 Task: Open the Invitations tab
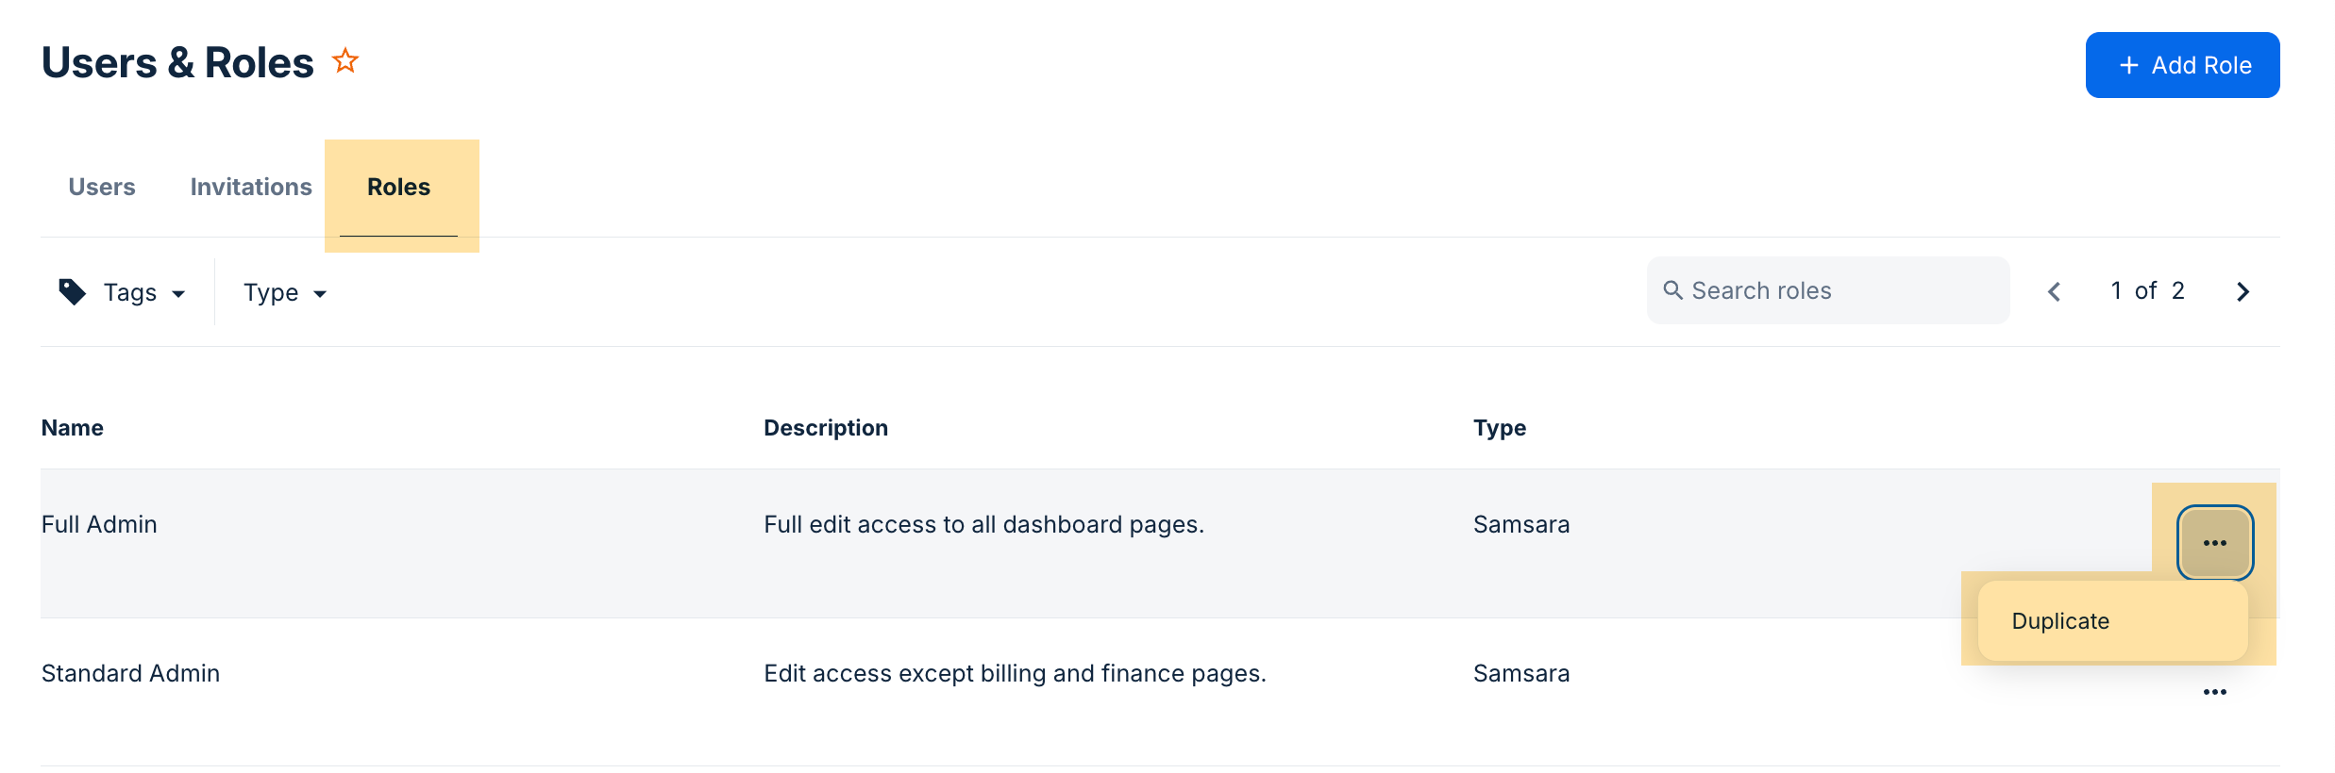pos(251,187)
